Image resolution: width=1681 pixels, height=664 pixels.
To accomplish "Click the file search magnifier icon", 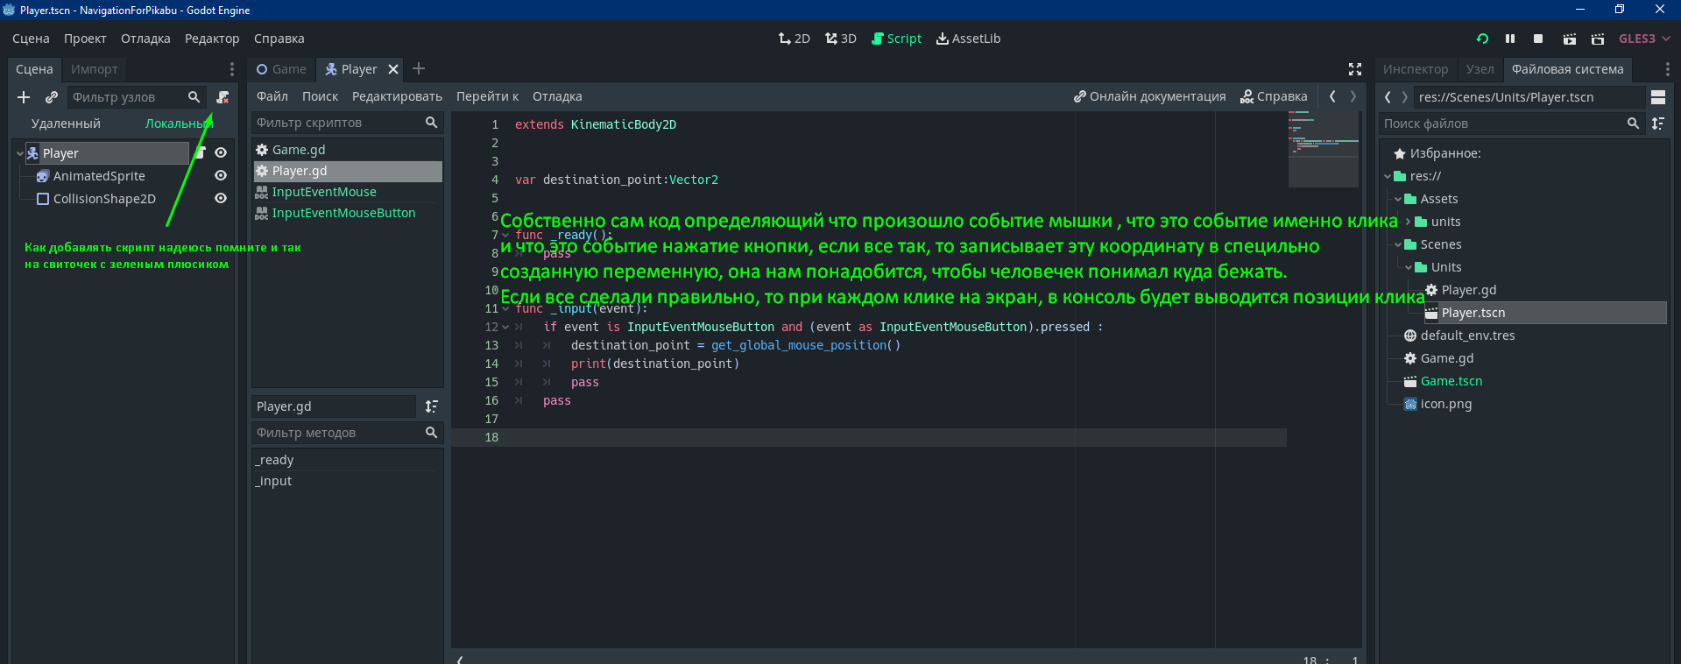I will (x=1633, y=124).
